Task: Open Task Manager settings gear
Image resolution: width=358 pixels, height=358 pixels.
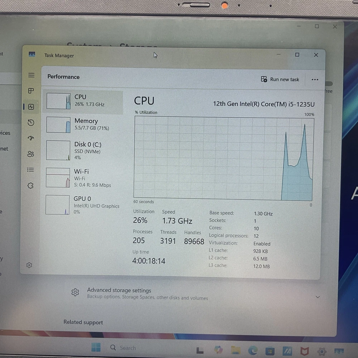Action: [x=29, y=265]
